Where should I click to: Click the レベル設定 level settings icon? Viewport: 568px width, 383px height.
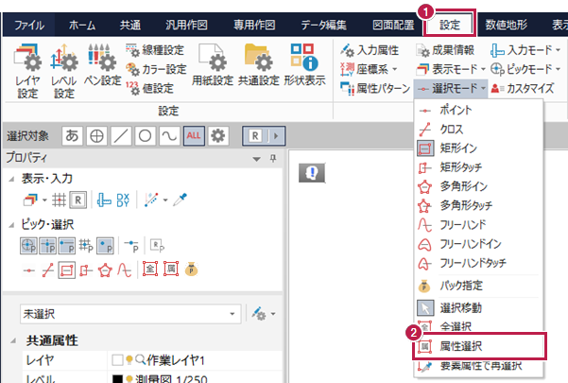click(63, 69)
